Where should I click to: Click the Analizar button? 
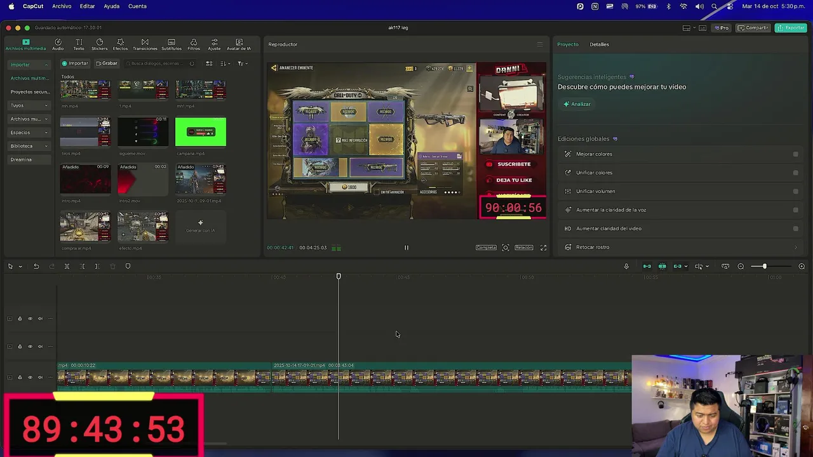(577, 104)
